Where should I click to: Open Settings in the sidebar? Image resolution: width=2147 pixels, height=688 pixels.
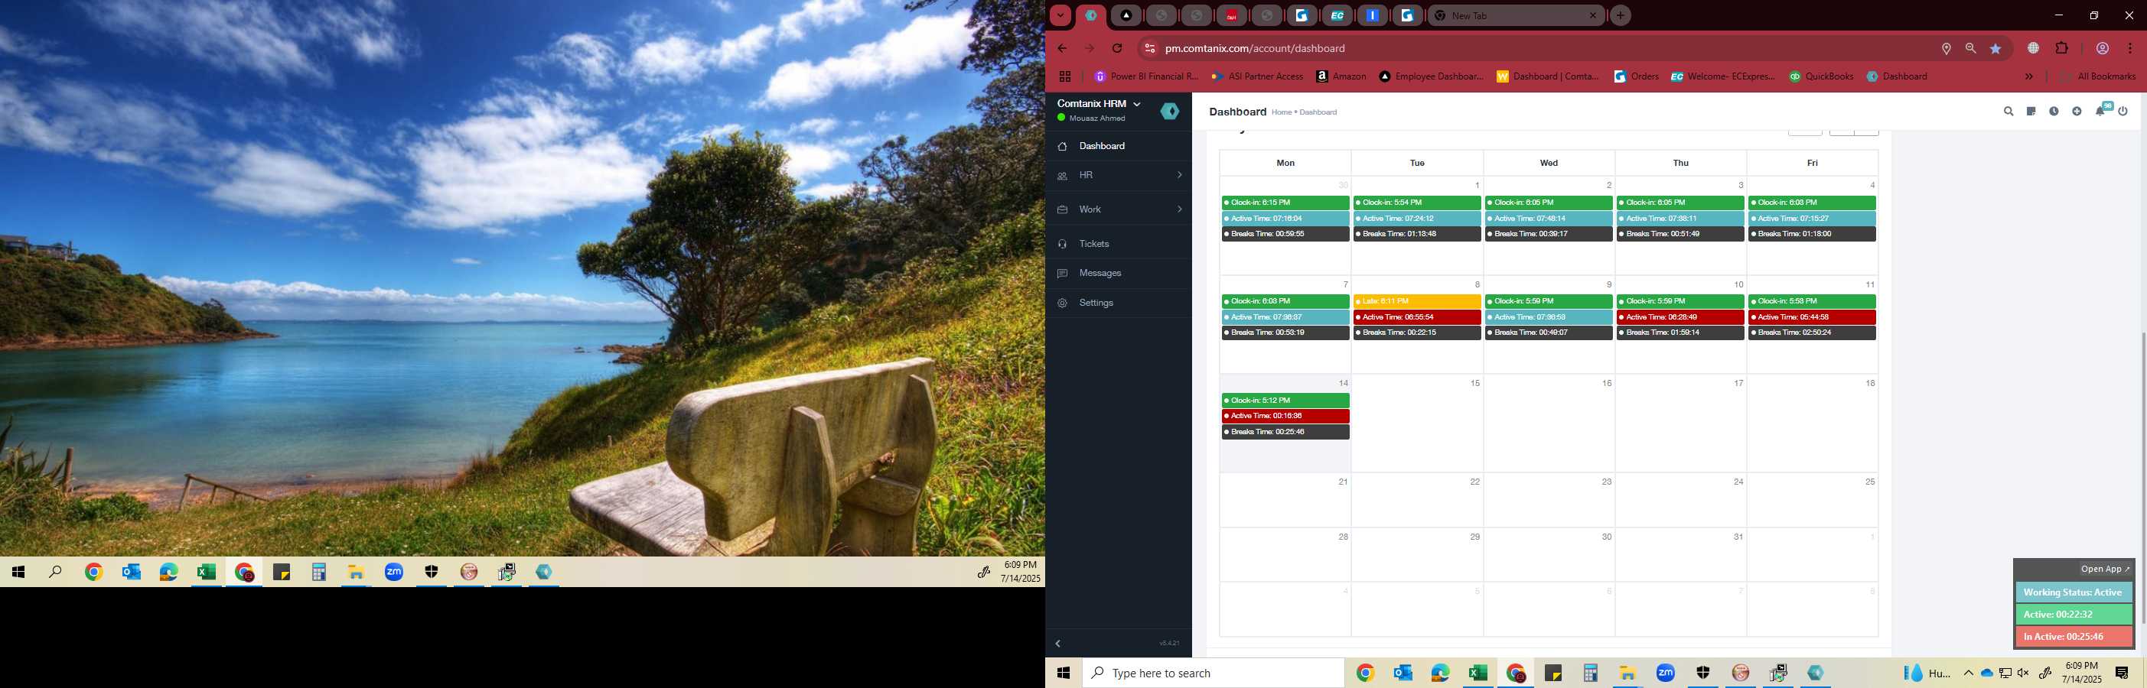pyautogui.click(x=1119, y=303)
